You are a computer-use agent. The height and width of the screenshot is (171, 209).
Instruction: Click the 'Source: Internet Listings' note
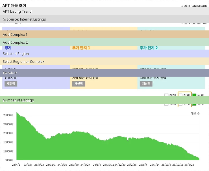104,19
